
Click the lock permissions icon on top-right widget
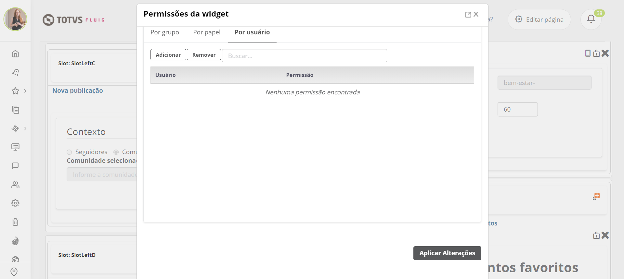596,53
